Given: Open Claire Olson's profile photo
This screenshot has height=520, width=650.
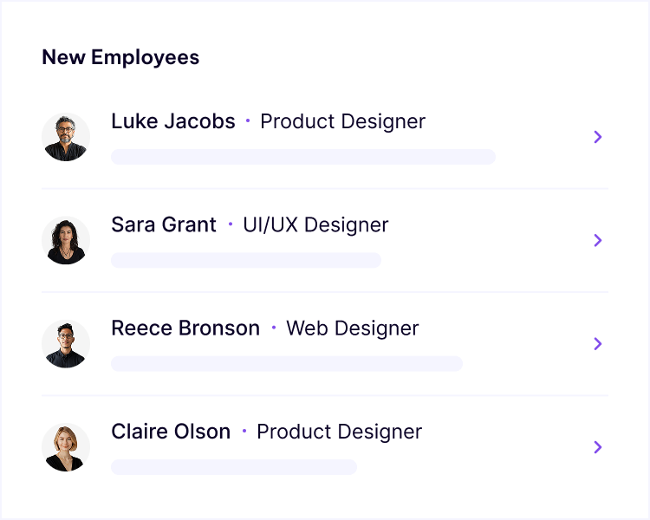Looking at the screenshot, I should [x=66, y=447].
